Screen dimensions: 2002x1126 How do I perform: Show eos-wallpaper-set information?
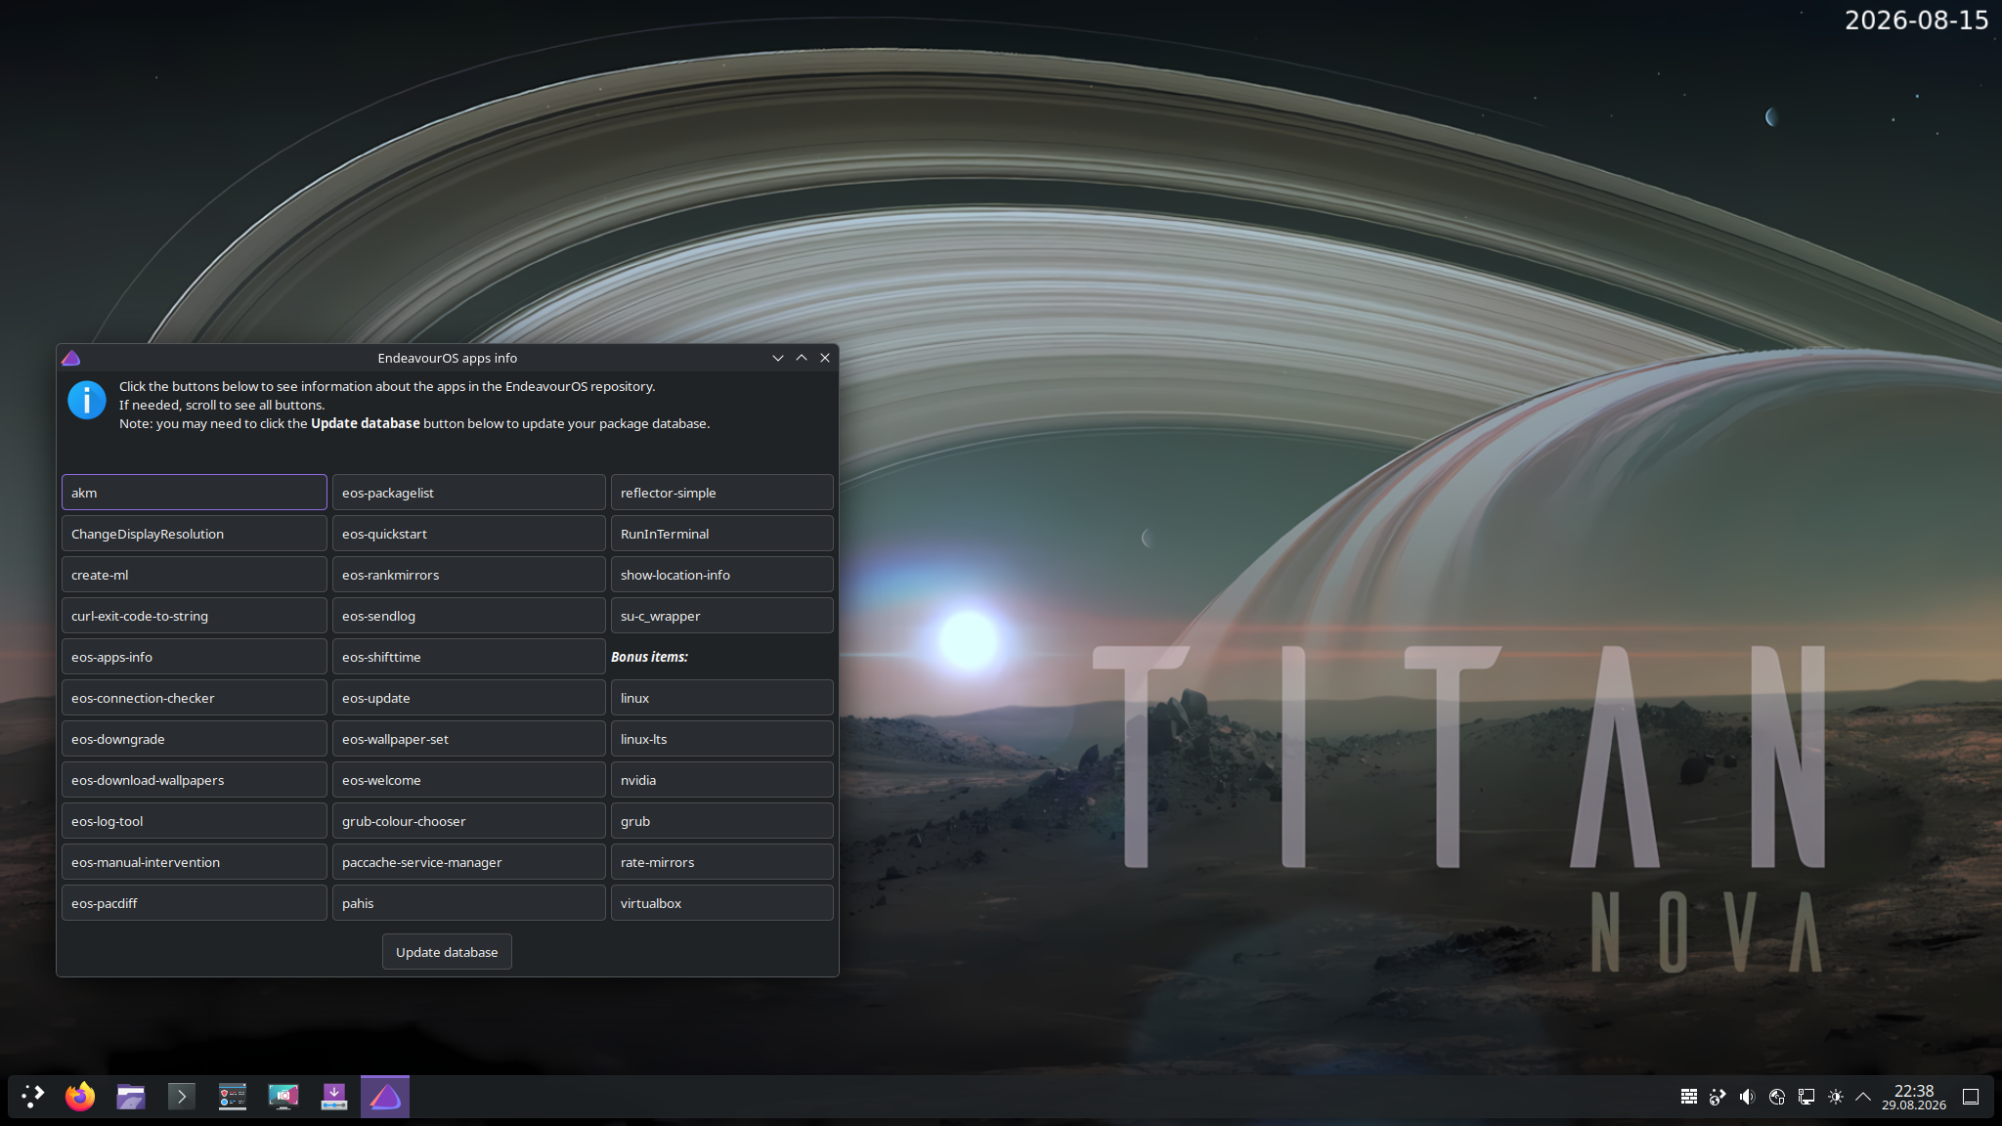tap(469, 739)
